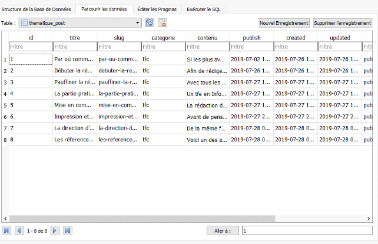Viewport: 378px width, 244px height.
Task: Sort by the categorie column header
Action: click(163, 38)
